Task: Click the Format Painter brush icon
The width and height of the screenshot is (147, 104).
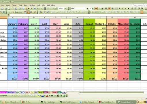Action: tap(31, 9)
